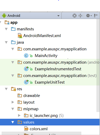Viewport: 100px width, 135px height.
Task: Open ExampleInstrumentedTest class
Action: tap(58, 69)
